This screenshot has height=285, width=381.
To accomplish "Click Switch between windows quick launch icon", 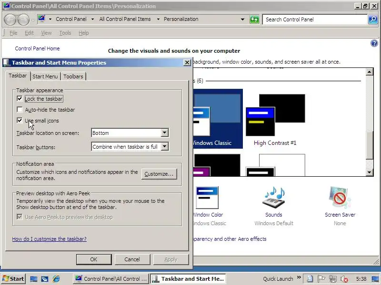I will [45, 279].
